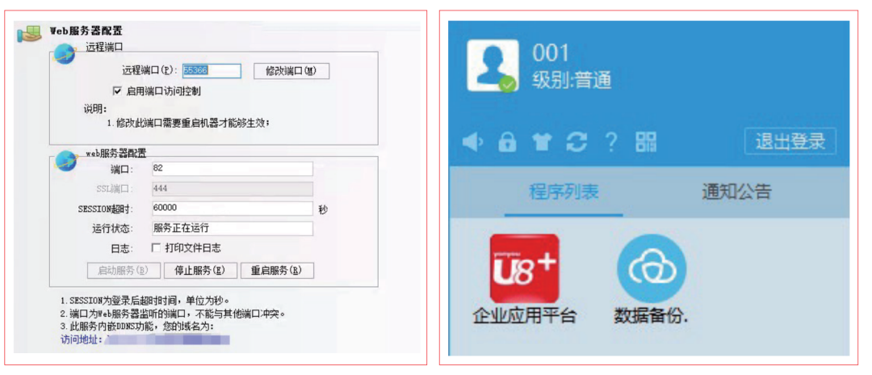This screenshot has width=872, height=375.
Task: Click the 退出登录 button
Action: point(790,141)
